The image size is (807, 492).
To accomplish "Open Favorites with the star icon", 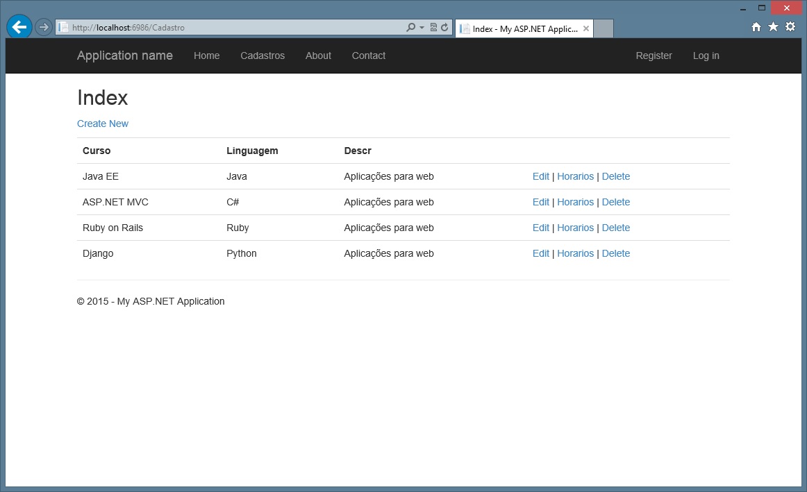I will point(773,27).
